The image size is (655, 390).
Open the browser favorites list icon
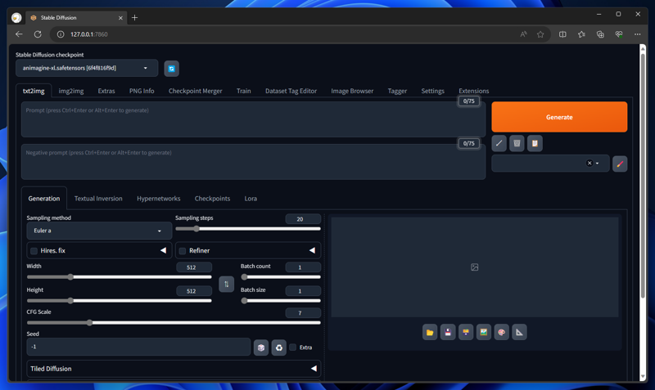(581, 34)
